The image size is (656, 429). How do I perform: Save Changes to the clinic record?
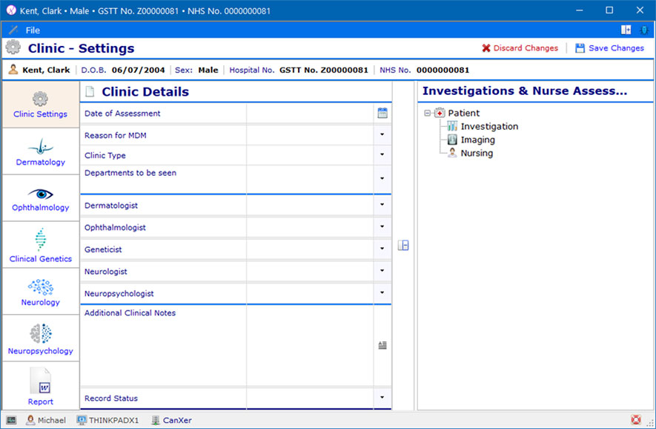(609, 48)
